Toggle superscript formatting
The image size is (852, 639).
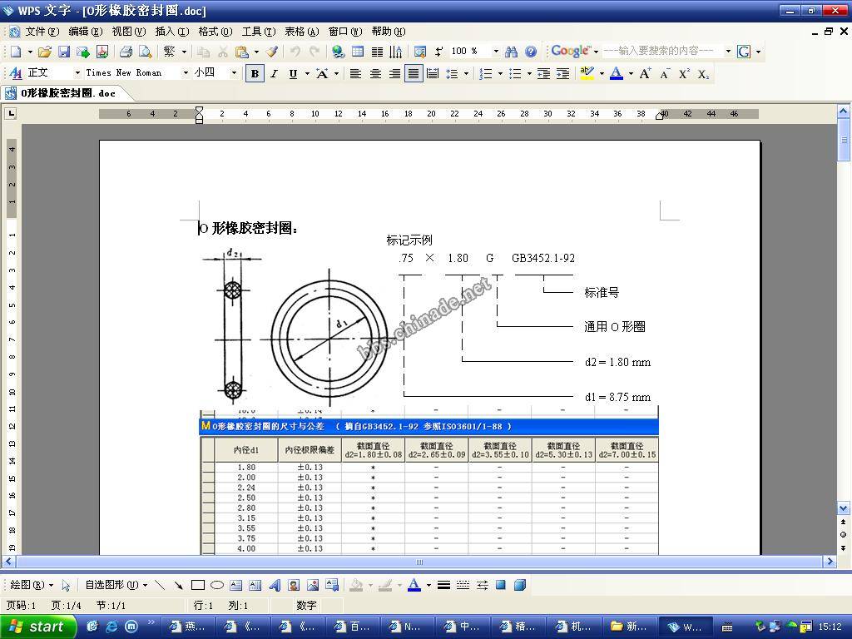(684, 74)
